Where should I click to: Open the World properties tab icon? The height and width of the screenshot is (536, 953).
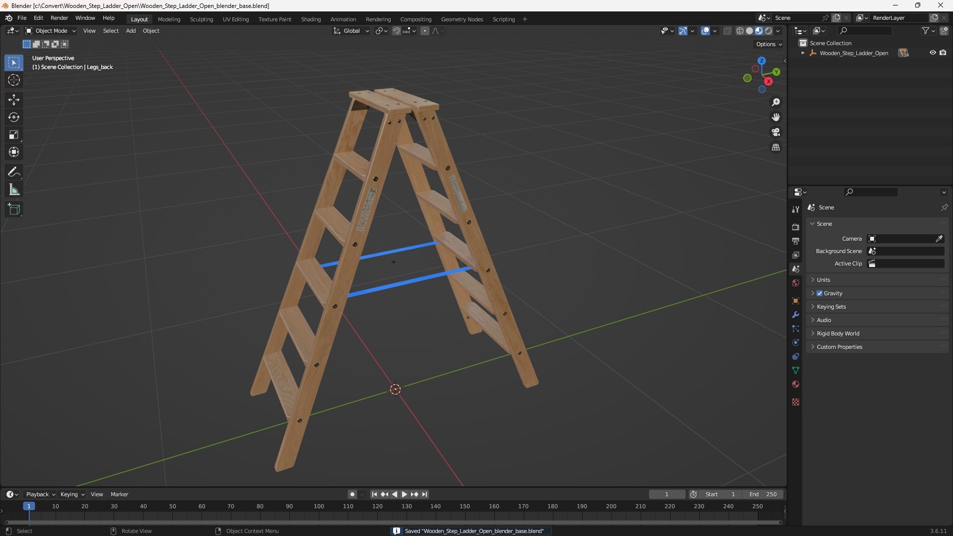(x=796, y=283)
